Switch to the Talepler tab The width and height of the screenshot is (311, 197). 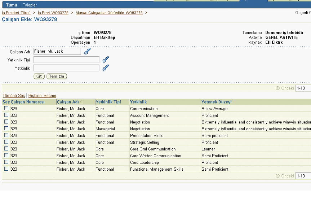click(x=30, y=5)
